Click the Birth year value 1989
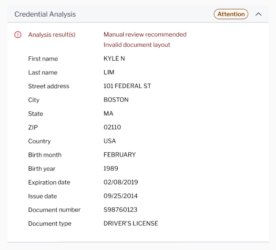This screenshot has width=276, height=250. (111, 168)
